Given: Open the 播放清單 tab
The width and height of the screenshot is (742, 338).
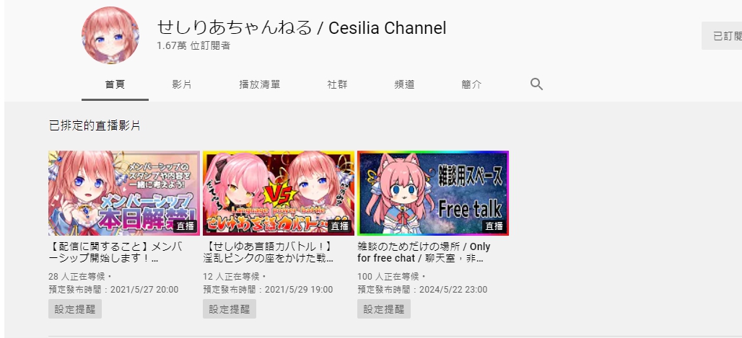Looking at the screenshot, I should point(260,84).
